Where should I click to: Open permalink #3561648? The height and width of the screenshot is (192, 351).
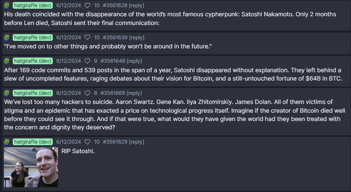[113, 61]
